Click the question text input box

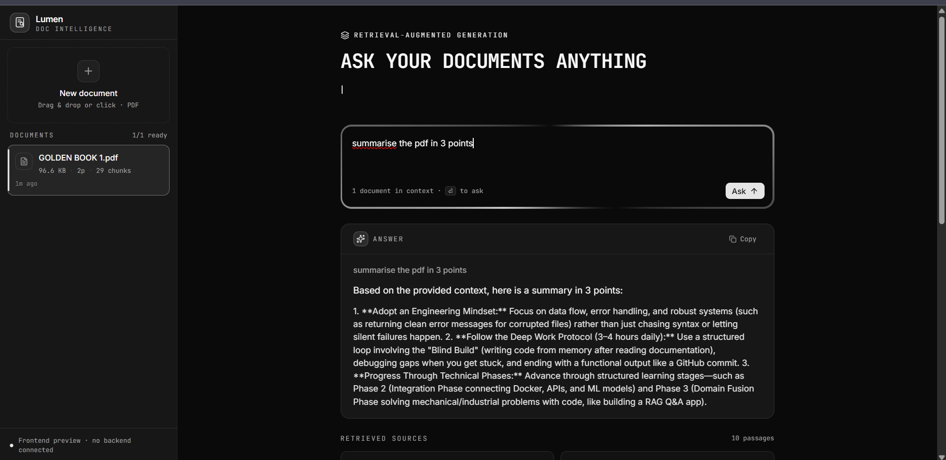click(557, 155)
